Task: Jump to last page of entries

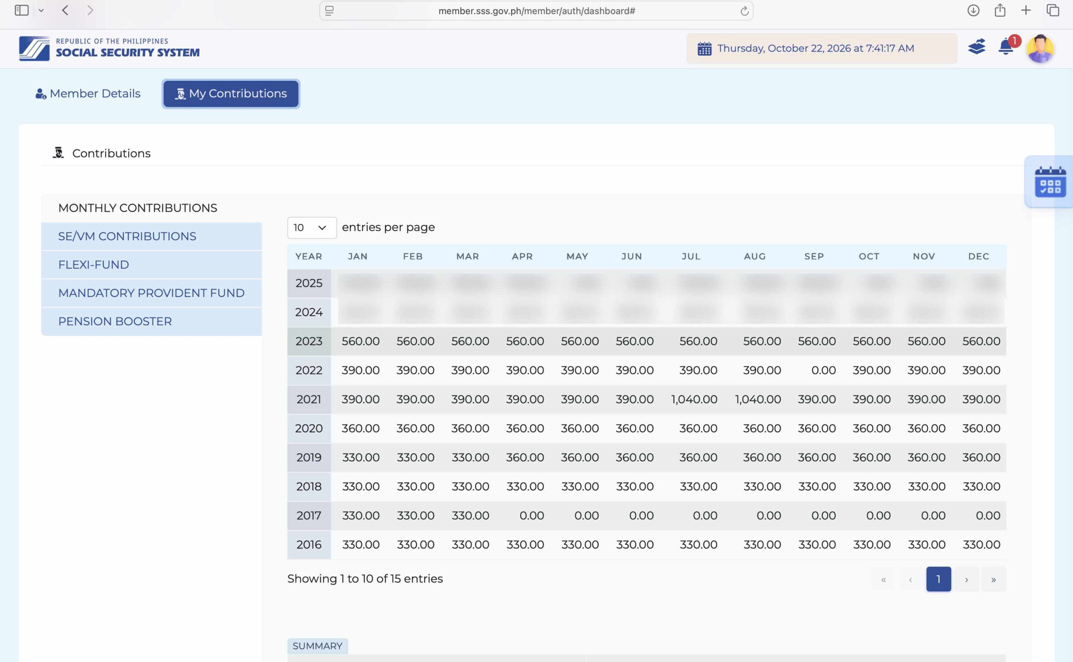Action: pyautogui.click(x=994, y=579)
